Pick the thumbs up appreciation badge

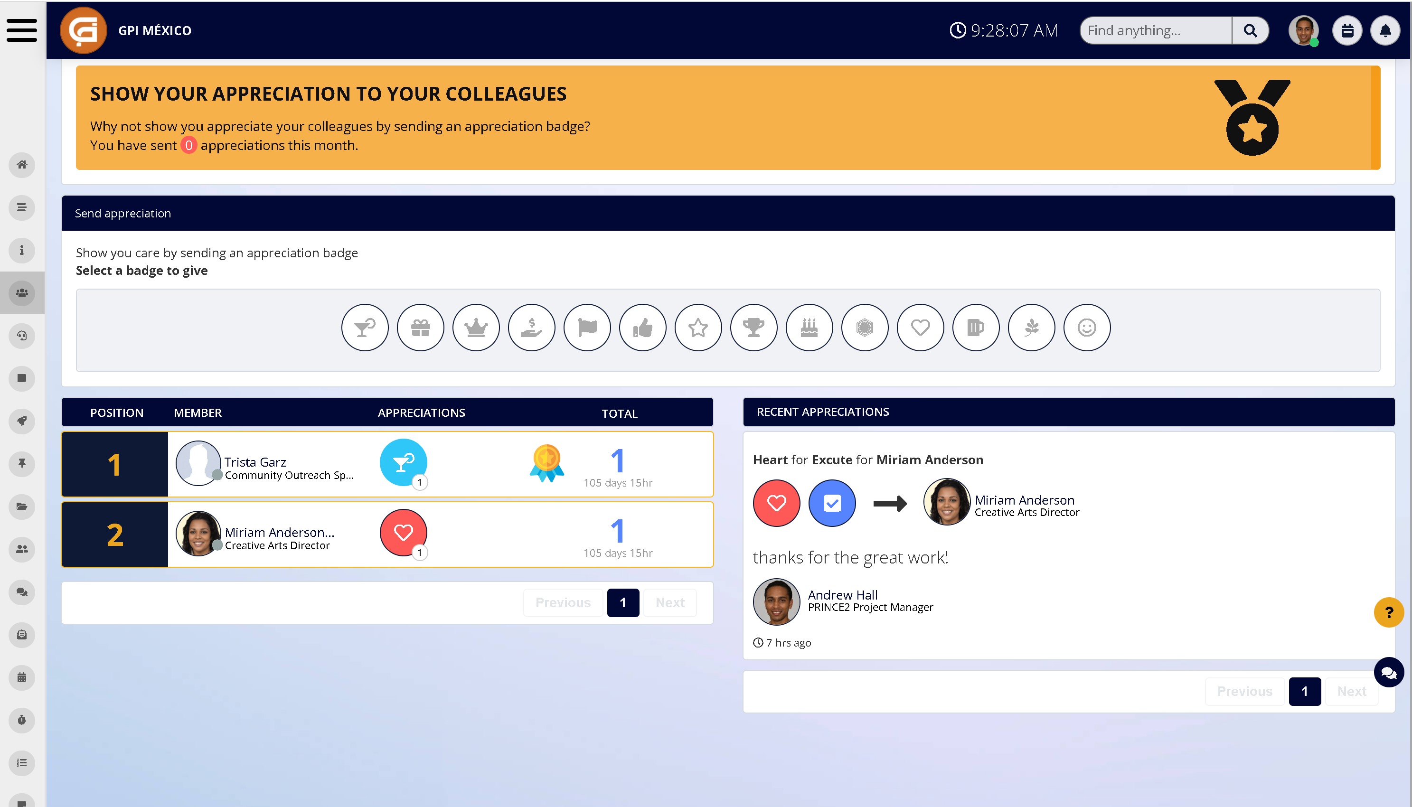(x=642, y=328)
